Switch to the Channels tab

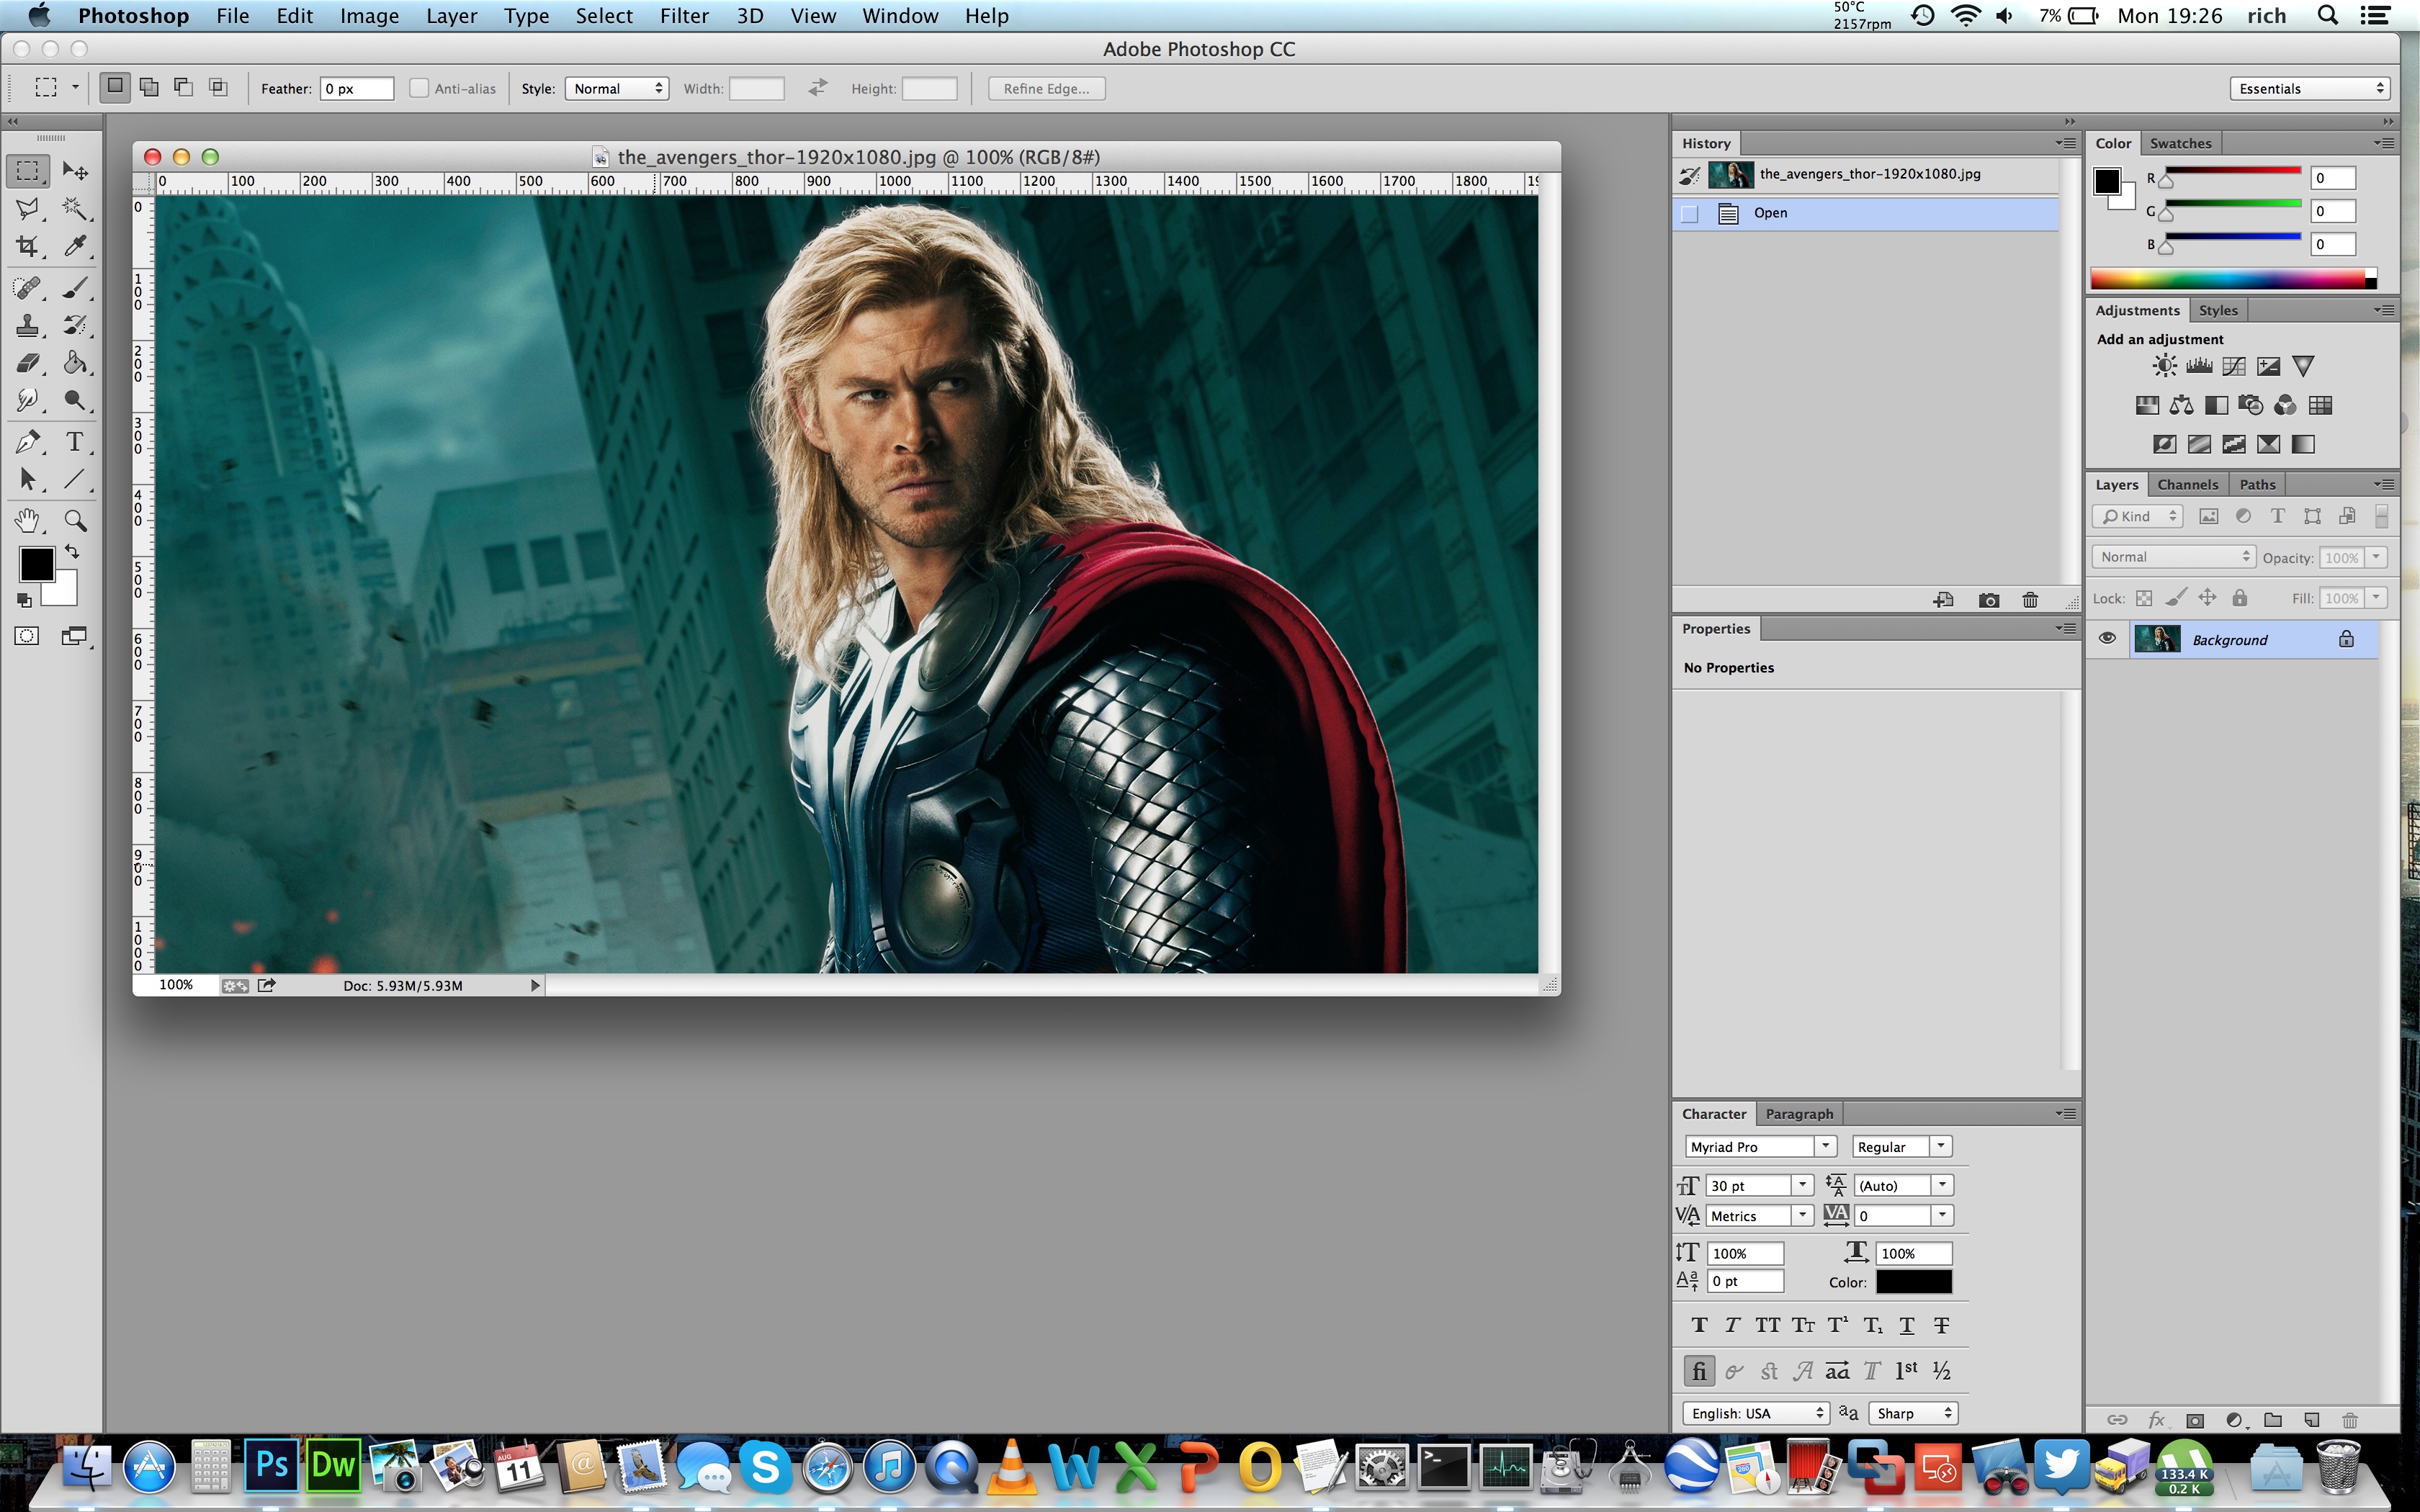tap(2187, 484)
